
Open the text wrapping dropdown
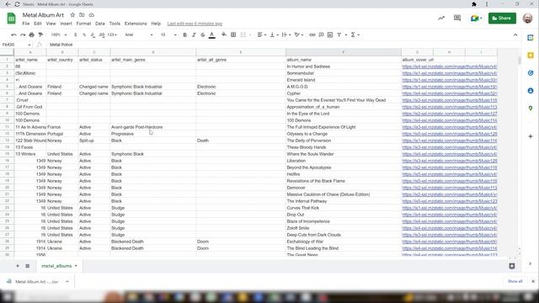click(x=286, y=35)
